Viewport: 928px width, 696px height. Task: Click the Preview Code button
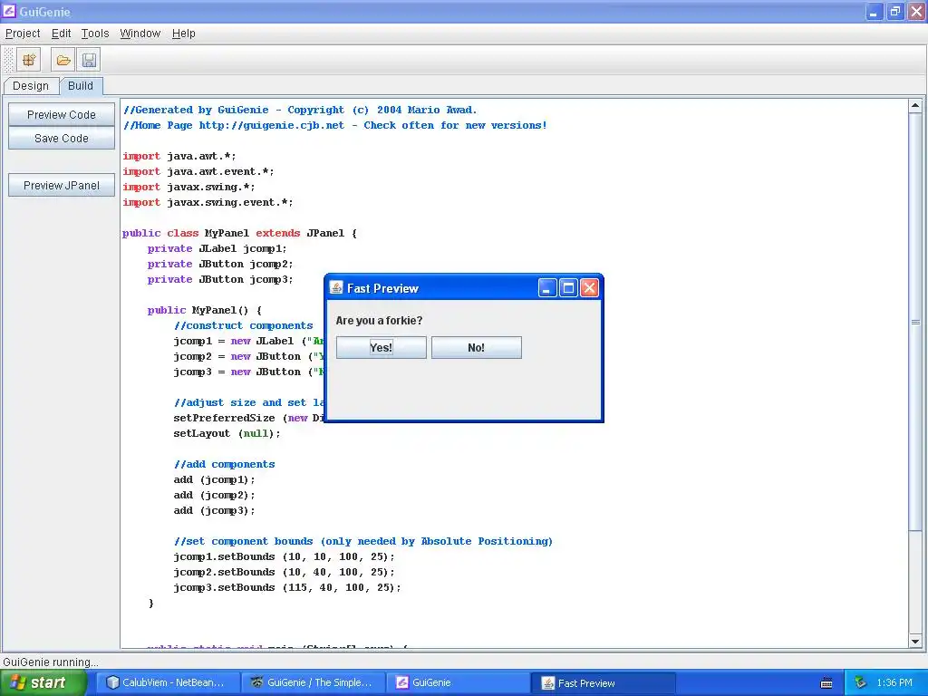tap(62, 115)
